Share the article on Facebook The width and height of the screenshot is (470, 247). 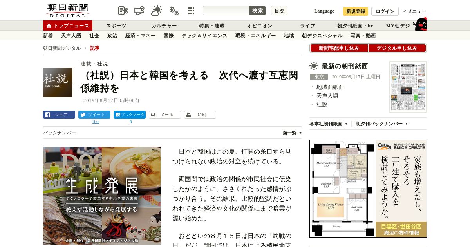[x=59, y=114]
